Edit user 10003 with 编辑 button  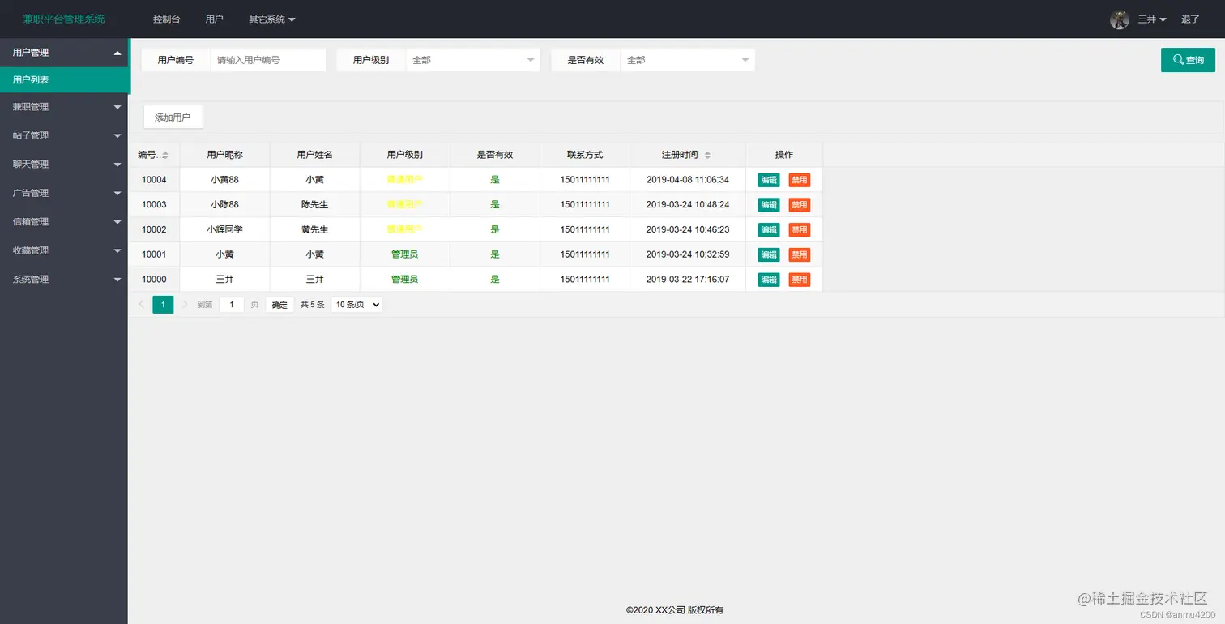pos(769,205)
